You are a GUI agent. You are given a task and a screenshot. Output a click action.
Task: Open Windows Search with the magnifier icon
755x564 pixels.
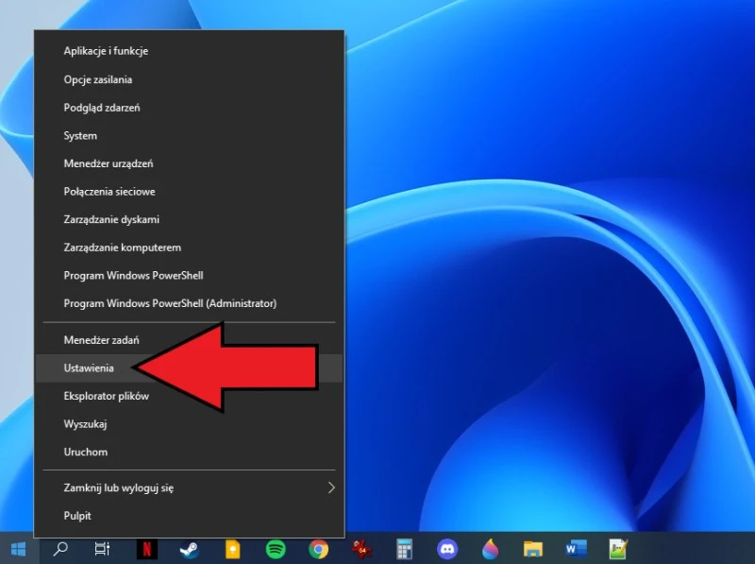[59, 549]
